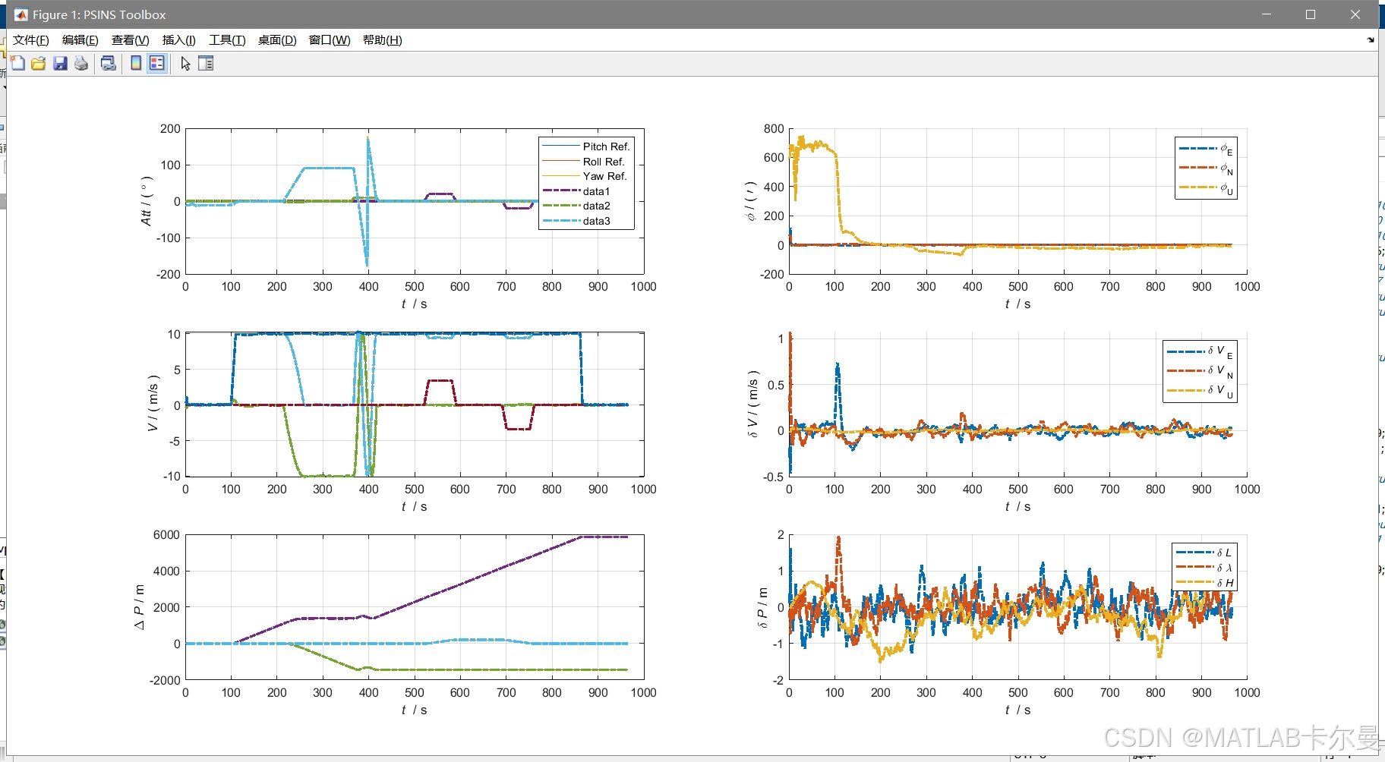
Task: Select the δVU legend entry
Action: (1200, 391)
